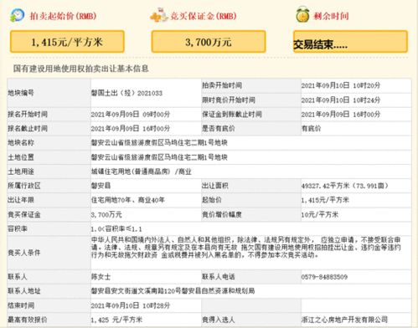418x328 pixels.
Task: Click the remaining time clock icon
Action: point(302,15)
